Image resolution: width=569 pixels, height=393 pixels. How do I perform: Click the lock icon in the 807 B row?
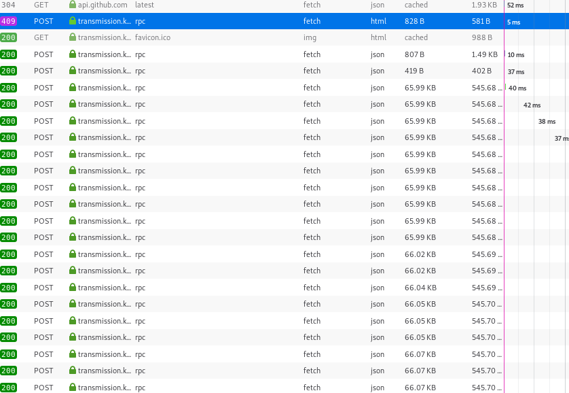pyautogui.click(x=73, y=54)
